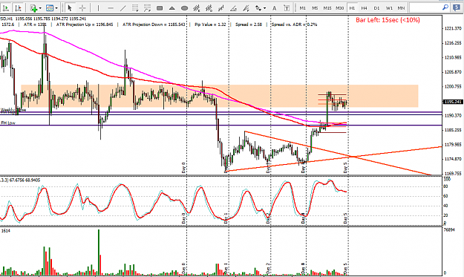Image resolution: width=464 pixels, height=277 pixels.
Task: Switch chart to M15 timeframe
Action: tap(327, 8)
